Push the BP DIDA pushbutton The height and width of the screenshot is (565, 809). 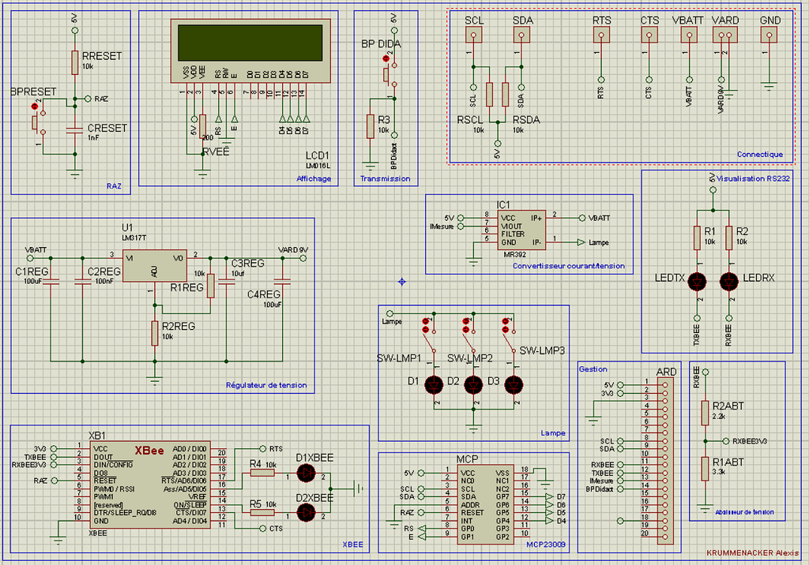389,73
